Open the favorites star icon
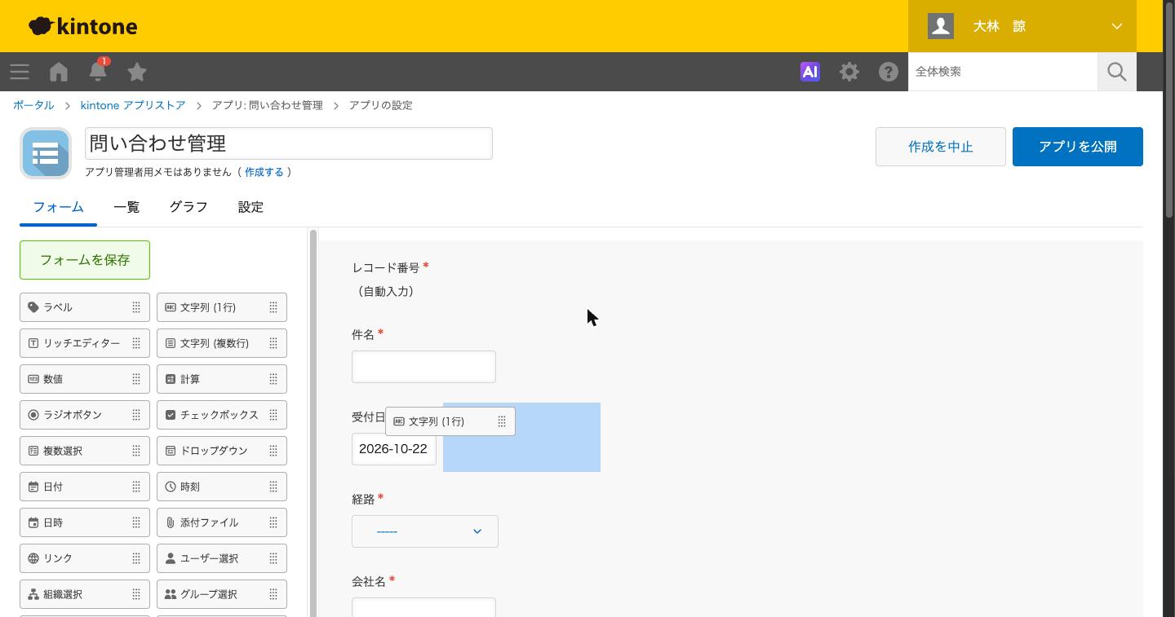 click(x=137, y=72)
